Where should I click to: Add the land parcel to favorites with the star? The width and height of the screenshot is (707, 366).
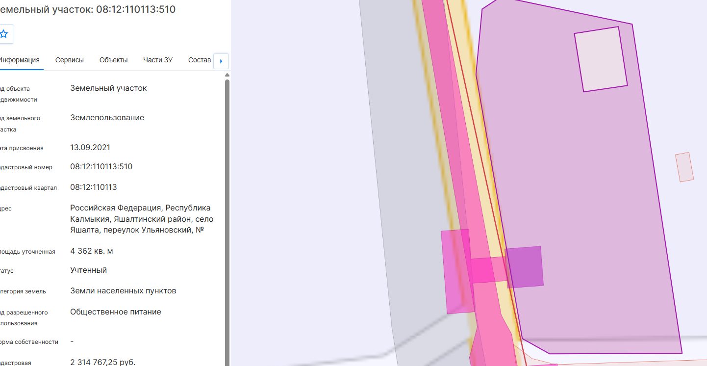point(4,34)
